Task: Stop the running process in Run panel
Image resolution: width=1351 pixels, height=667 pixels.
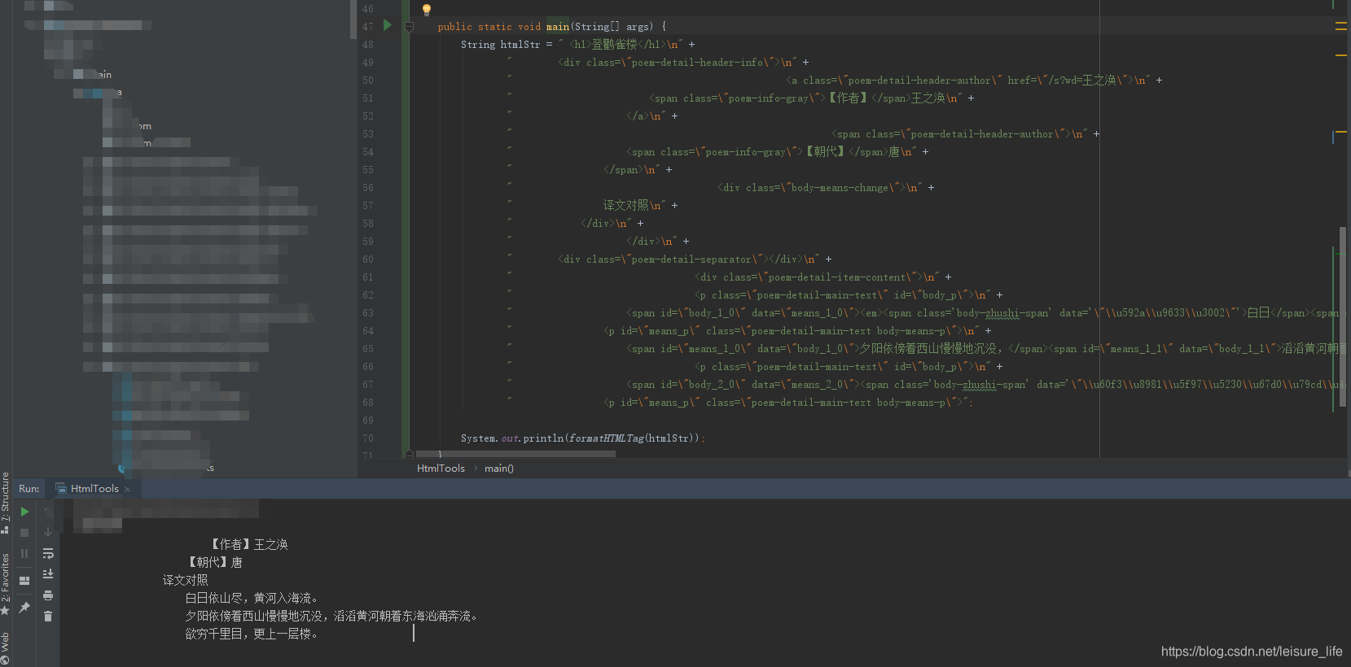Action: click(24, 533)
